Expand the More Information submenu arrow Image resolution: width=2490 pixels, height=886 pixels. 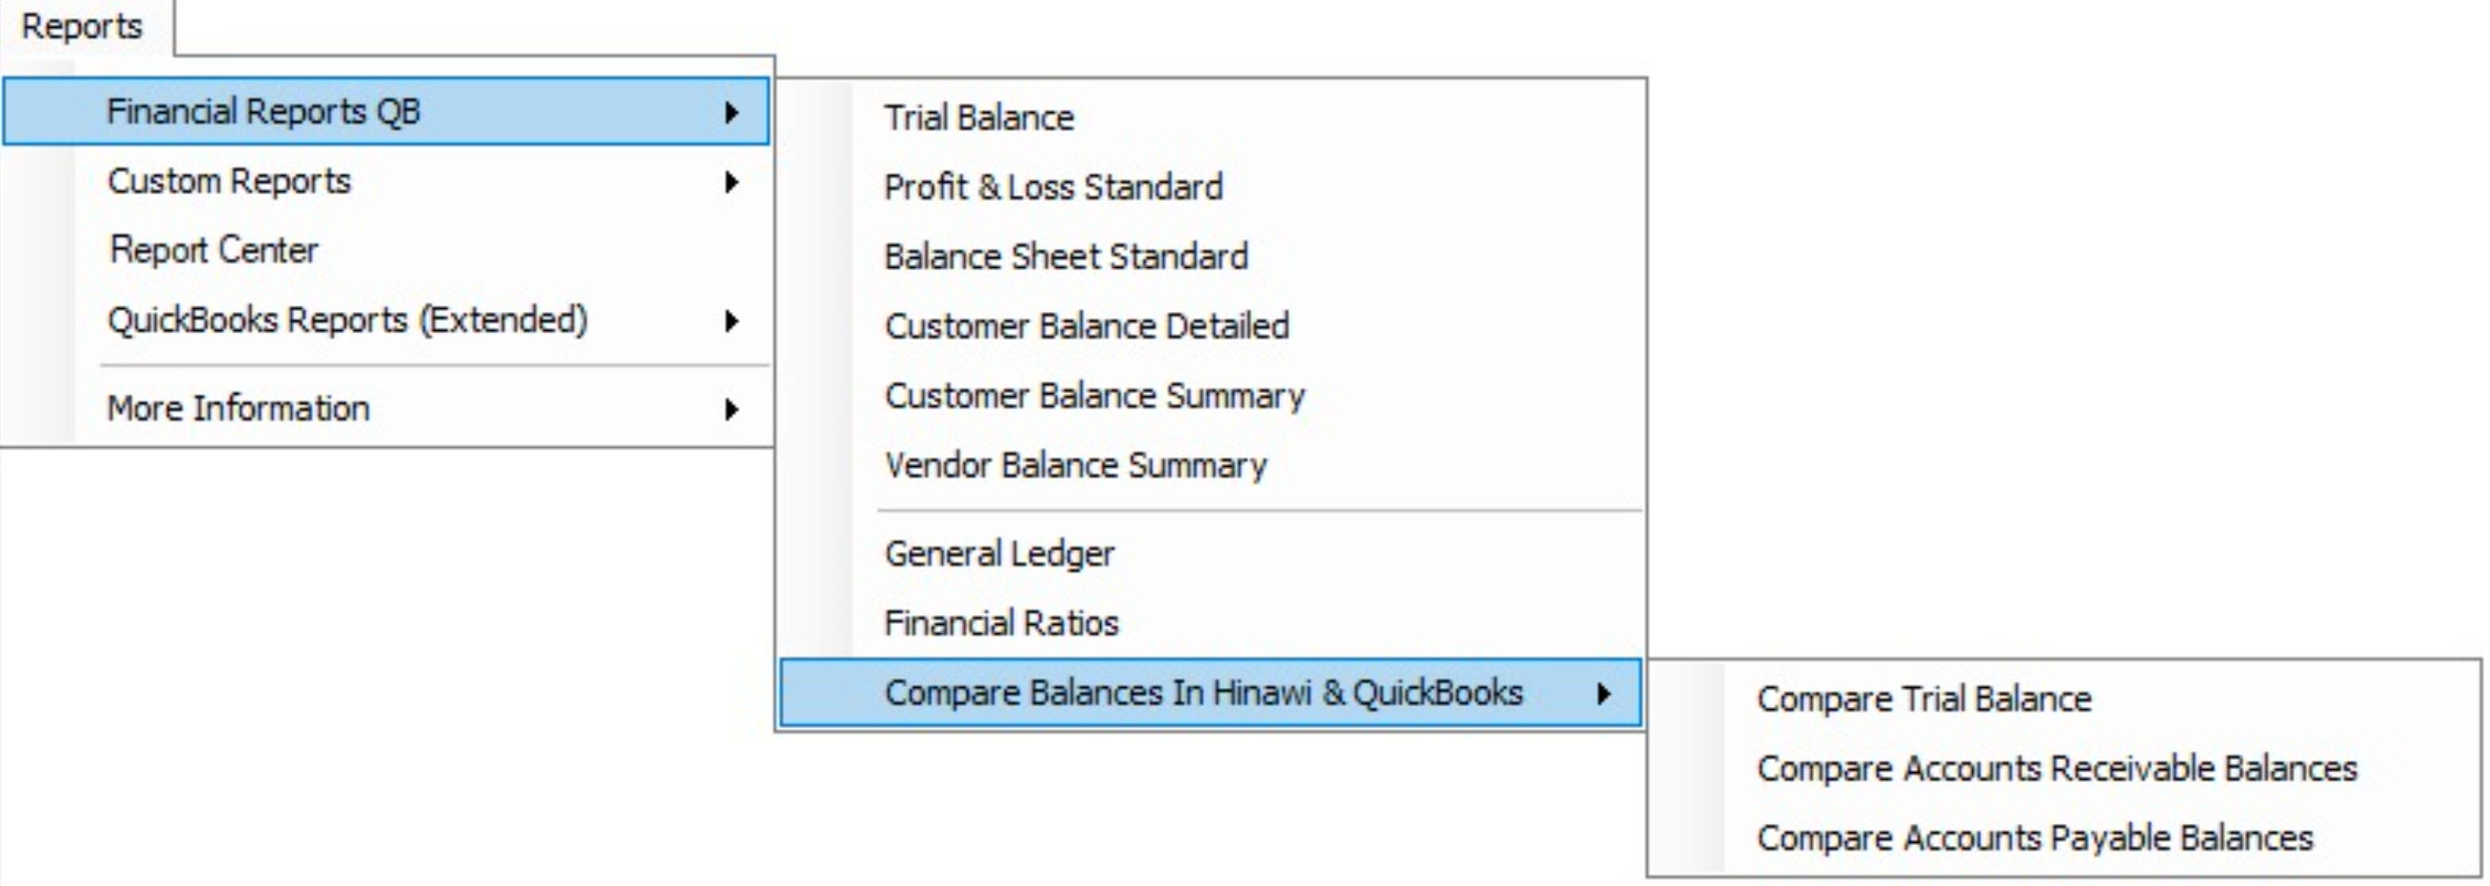click(731, 410)
